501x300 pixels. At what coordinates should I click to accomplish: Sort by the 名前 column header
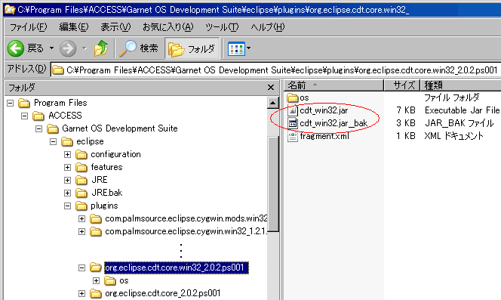pos(333,85)
